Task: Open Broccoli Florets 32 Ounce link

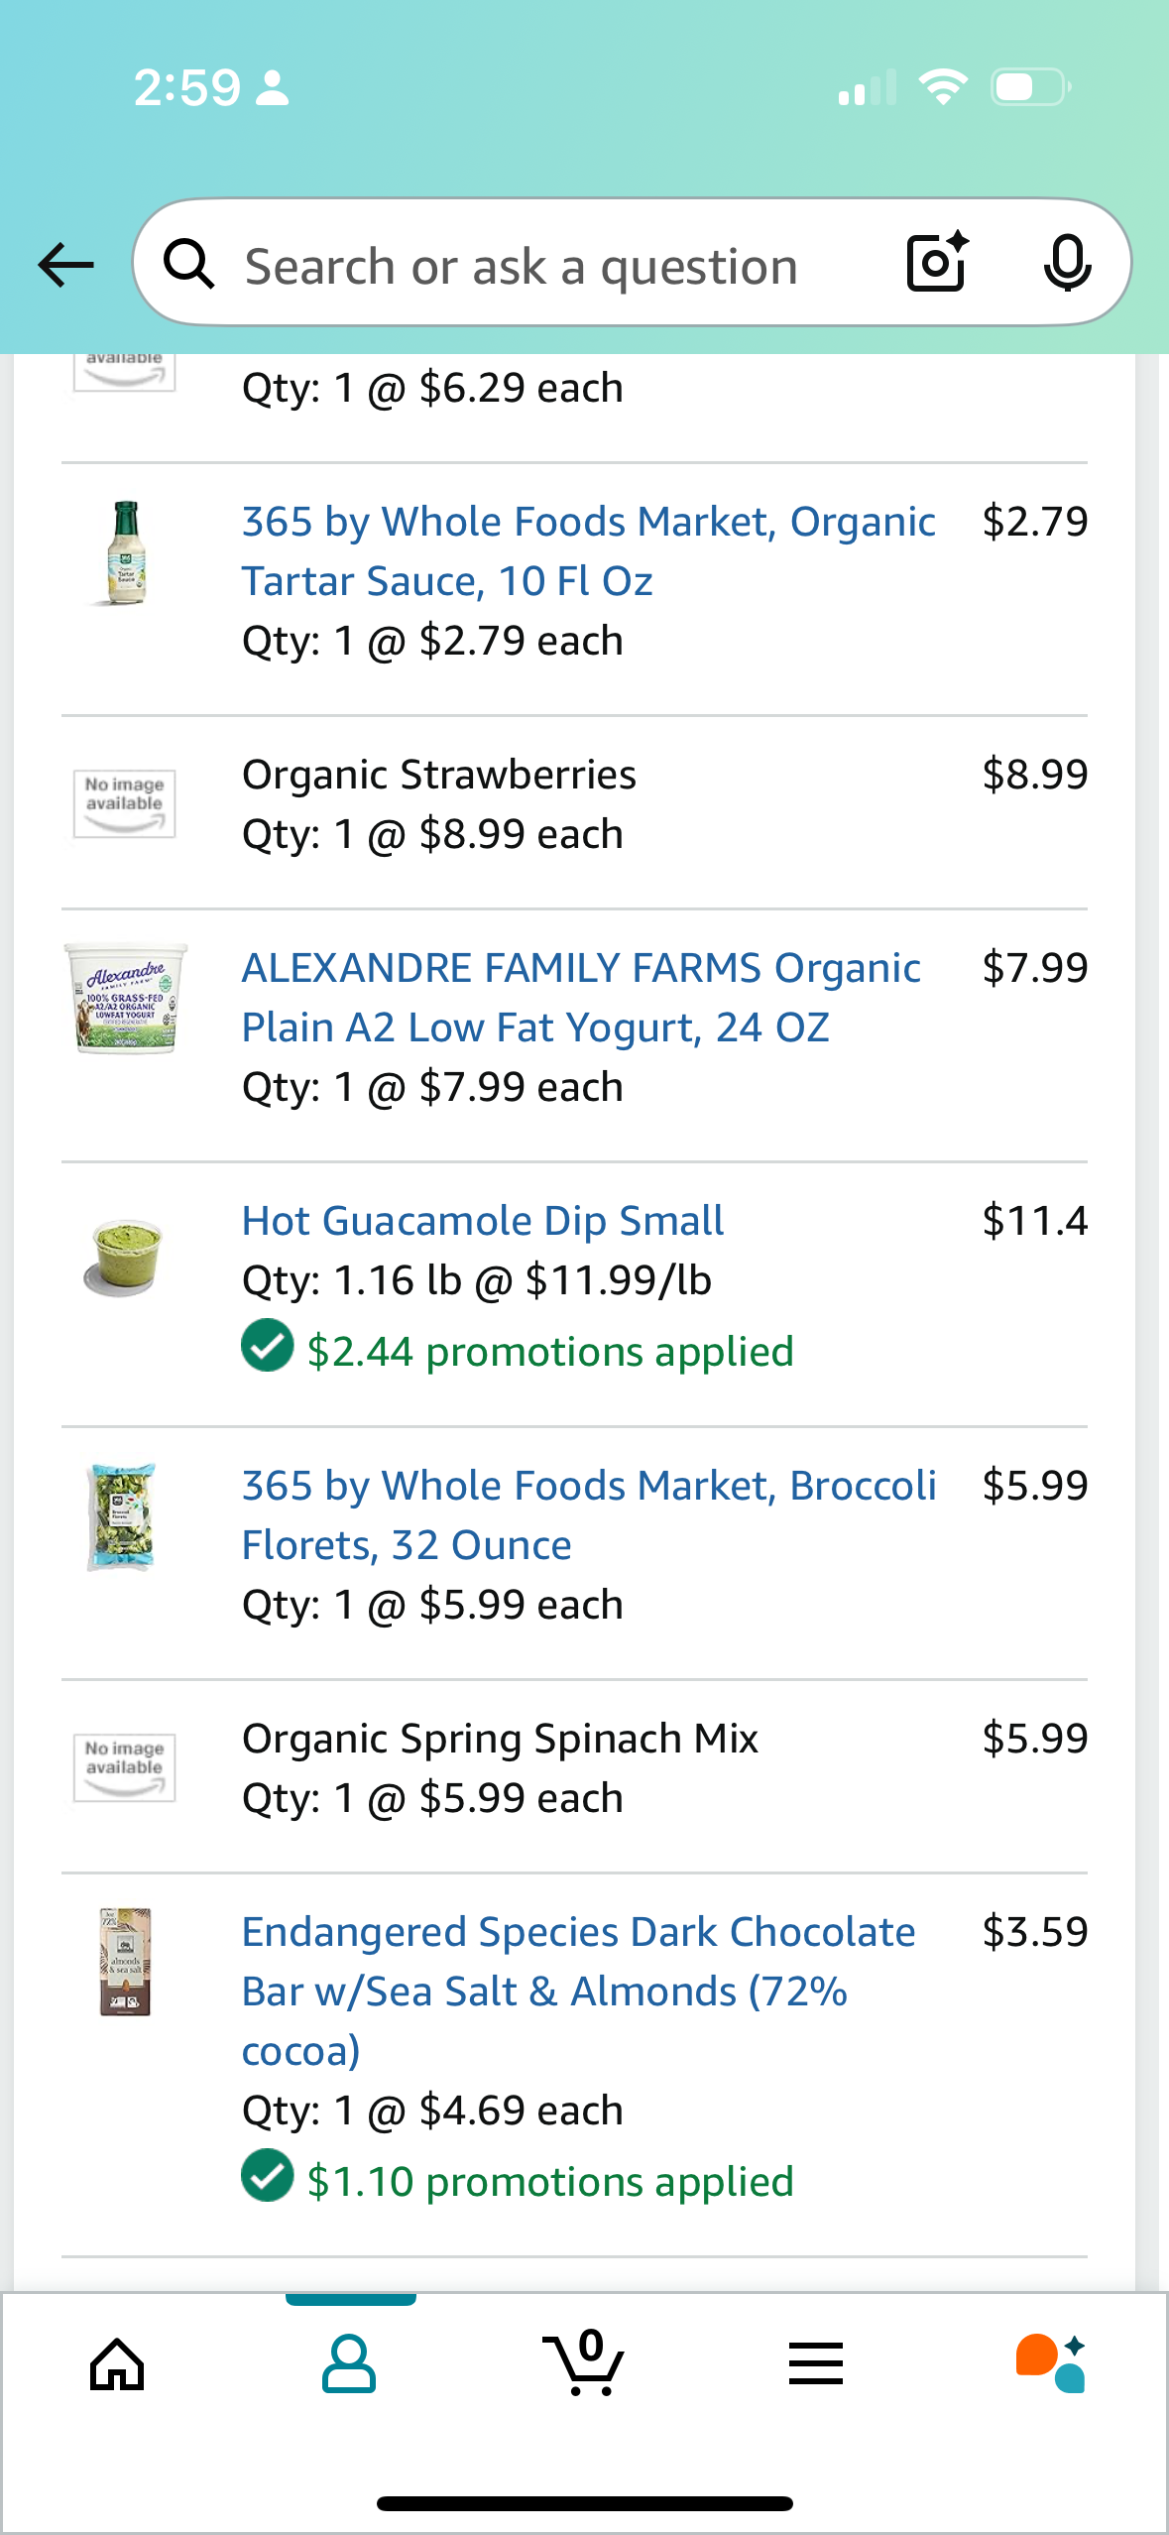Action: (588, 1515)
